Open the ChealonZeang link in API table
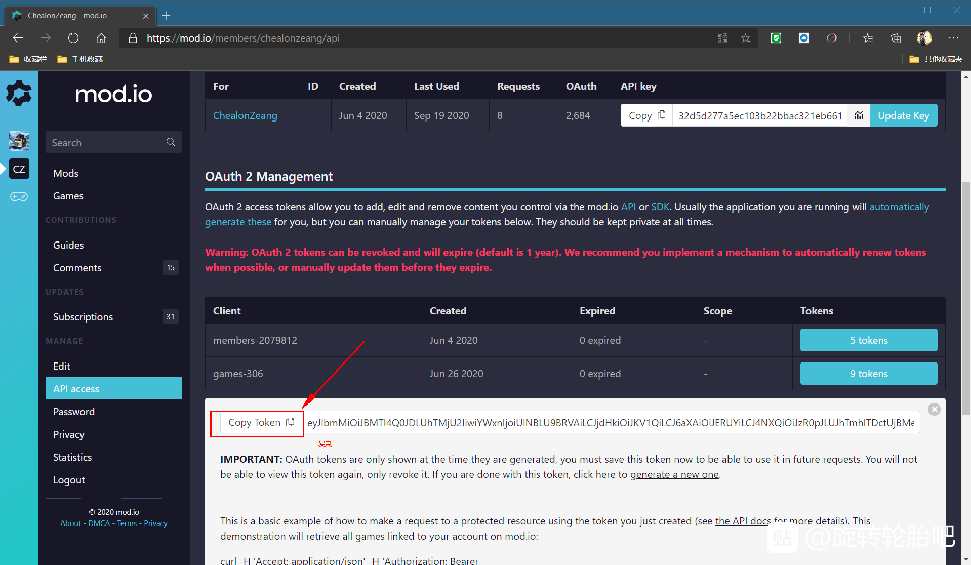 (x=245, y=115)
